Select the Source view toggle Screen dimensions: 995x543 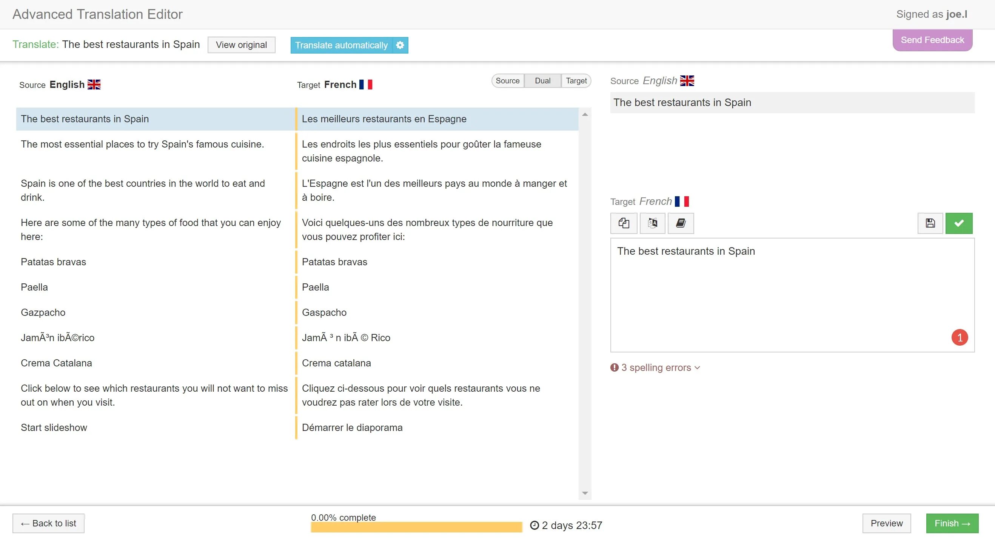pyautogui.click(x=507, y=80)
